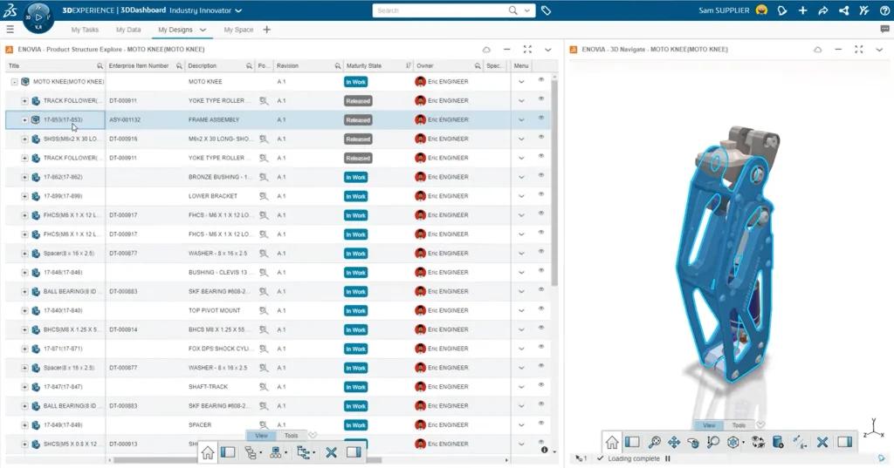Toggle visibility eye for 17-862 bronze bushing row
The height and width of the screenshot is (468, 894).
click(x=541, y=176)
